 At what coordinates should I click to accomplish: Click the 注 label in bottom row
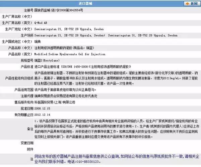32,159
